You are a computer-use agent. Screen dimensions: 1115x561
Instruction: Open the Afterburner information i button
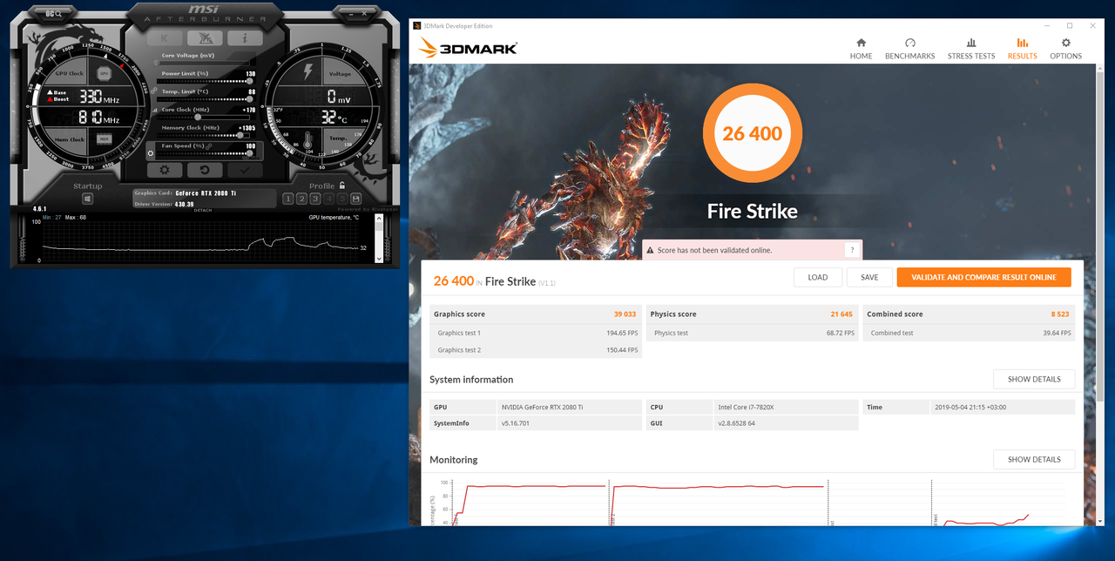245,38
